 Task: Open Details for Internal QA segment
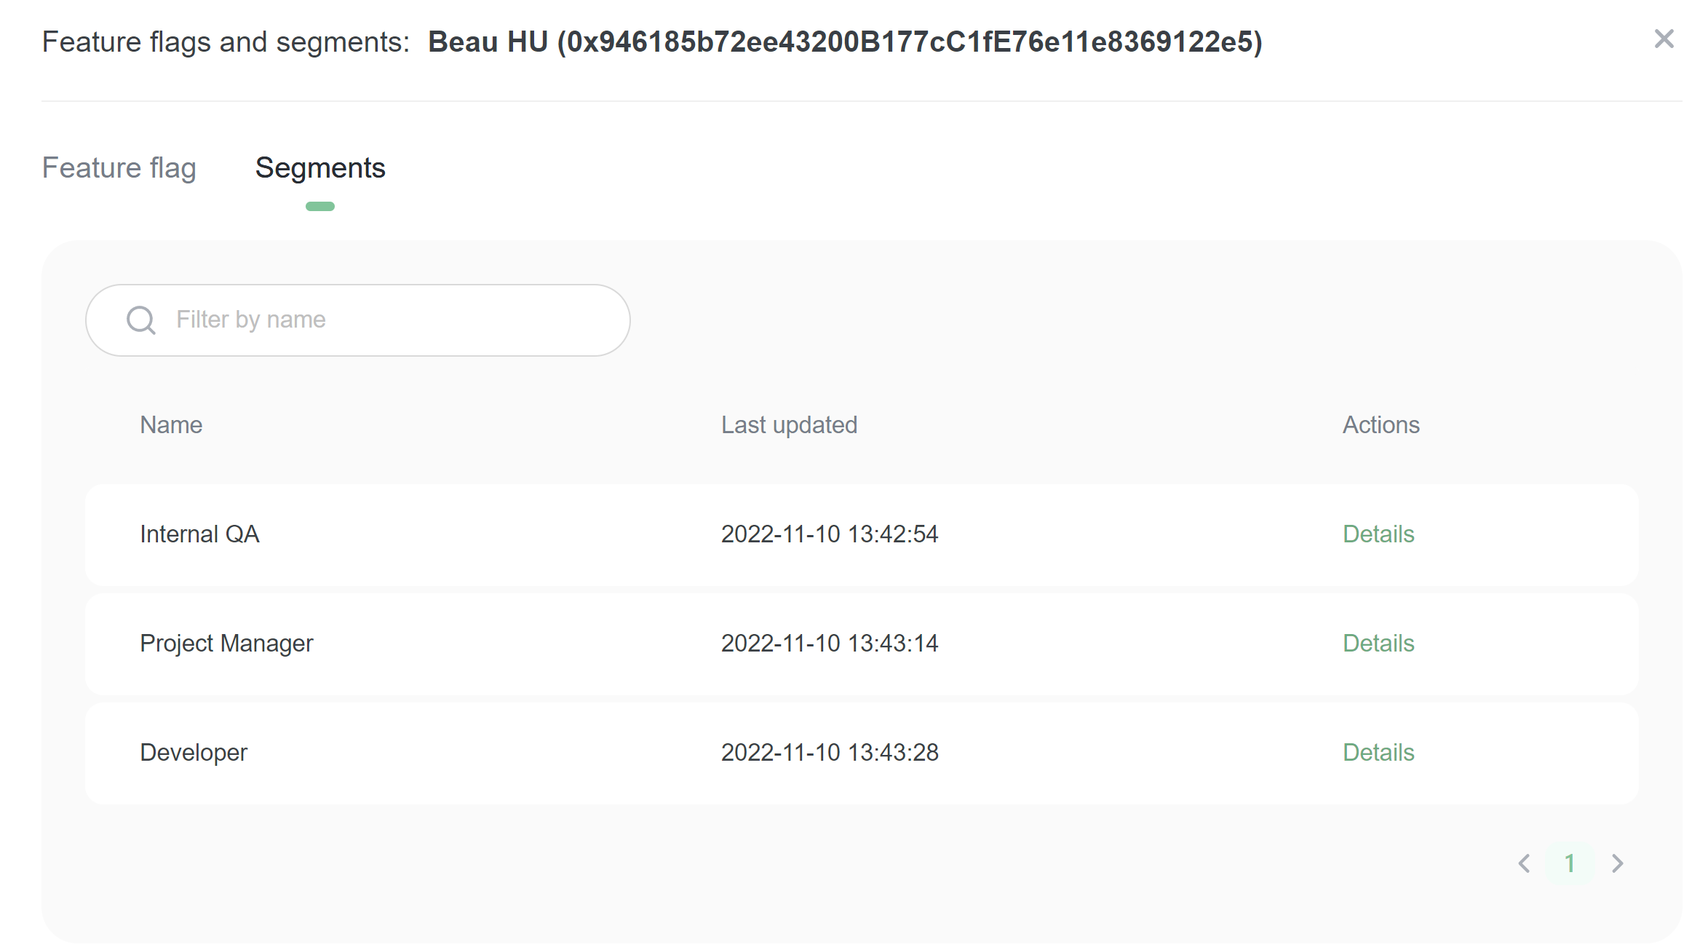[1378, 534]
